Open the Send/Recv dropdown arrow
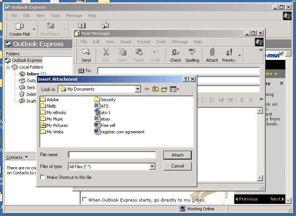This screenshot has height=216, width=296. pyautogui.click(x=65, y=29)
